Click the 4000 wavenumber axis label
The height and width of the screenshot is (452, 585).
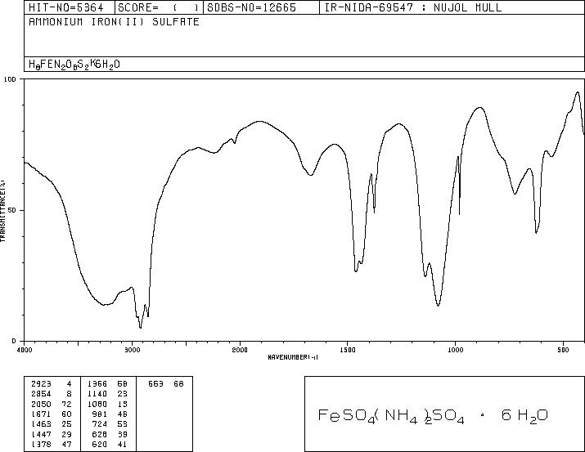pyautogui.click(x=25, y=350)
